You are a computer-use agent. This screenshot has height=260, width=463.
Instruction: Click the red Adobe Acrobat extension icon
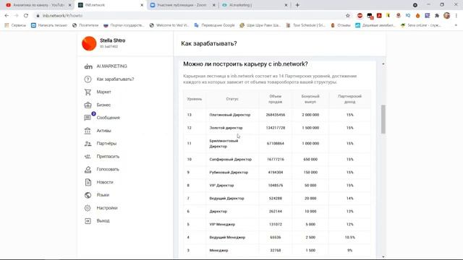tap(379, 16)
